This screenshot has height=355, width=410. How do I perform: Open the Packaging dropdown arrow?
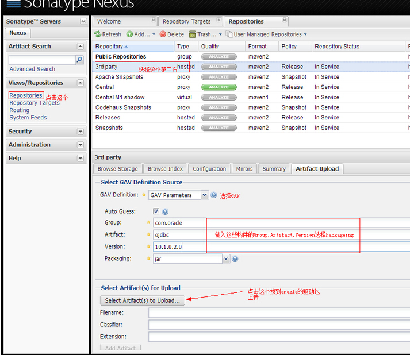pos(226,258)
